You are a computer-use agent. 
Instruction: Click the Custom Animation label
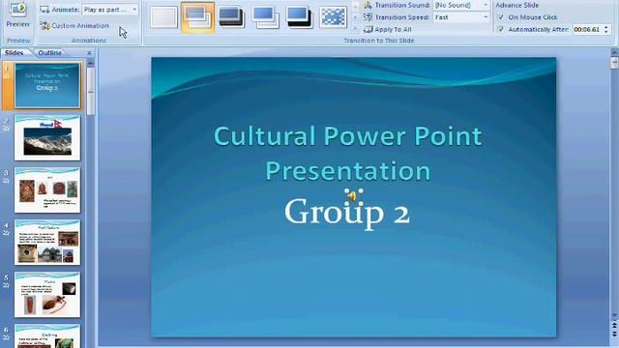(x=80, y=26)
